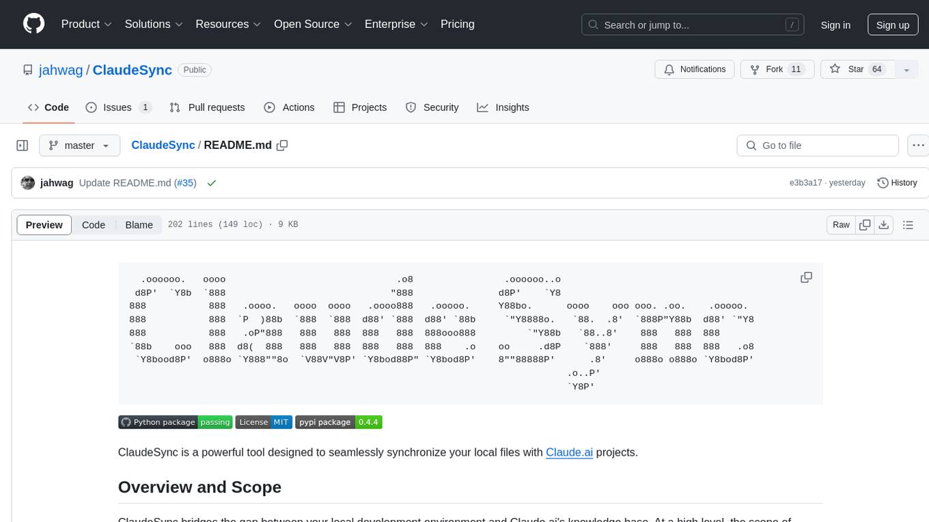Open the README outline list
This screenshot has height=522, width=929.
point(908,225)
